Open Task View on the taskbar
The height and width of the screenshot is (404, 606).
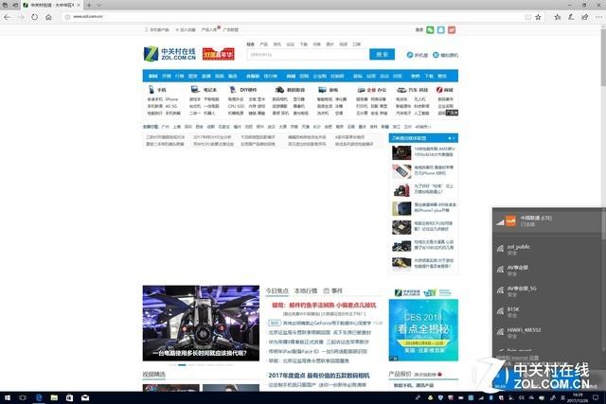click(23, 397)
